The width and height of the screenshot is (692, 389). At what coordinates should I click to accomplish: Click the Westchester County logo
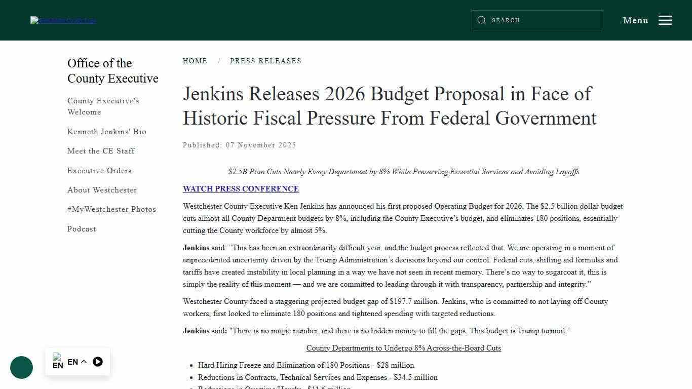[x=63, y=20]
